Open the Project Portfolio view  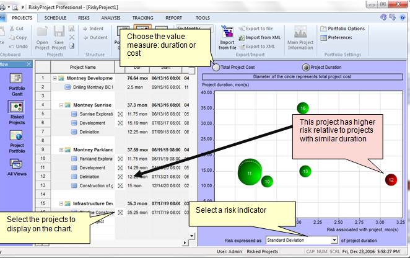17,138
